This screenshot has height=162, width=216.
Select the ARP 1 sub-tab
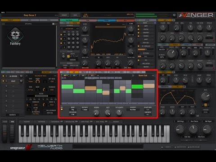(66, 75)
